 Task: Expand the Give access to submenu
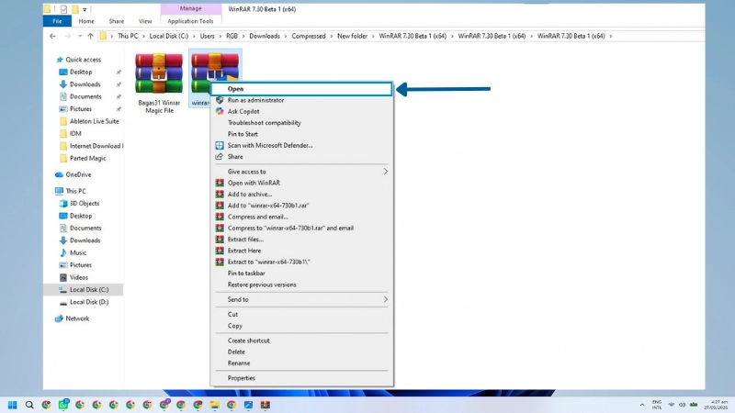[x=301, y=172]
